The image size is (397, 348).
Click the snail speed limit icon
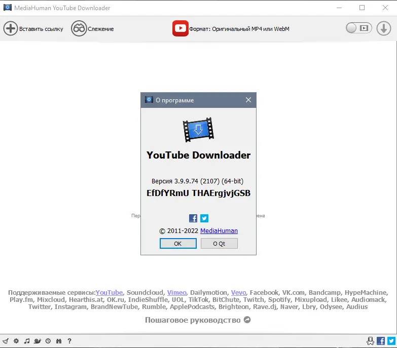(x=38, y=341)
